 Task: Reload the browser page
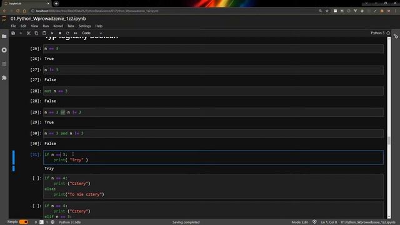click(18, 11)
